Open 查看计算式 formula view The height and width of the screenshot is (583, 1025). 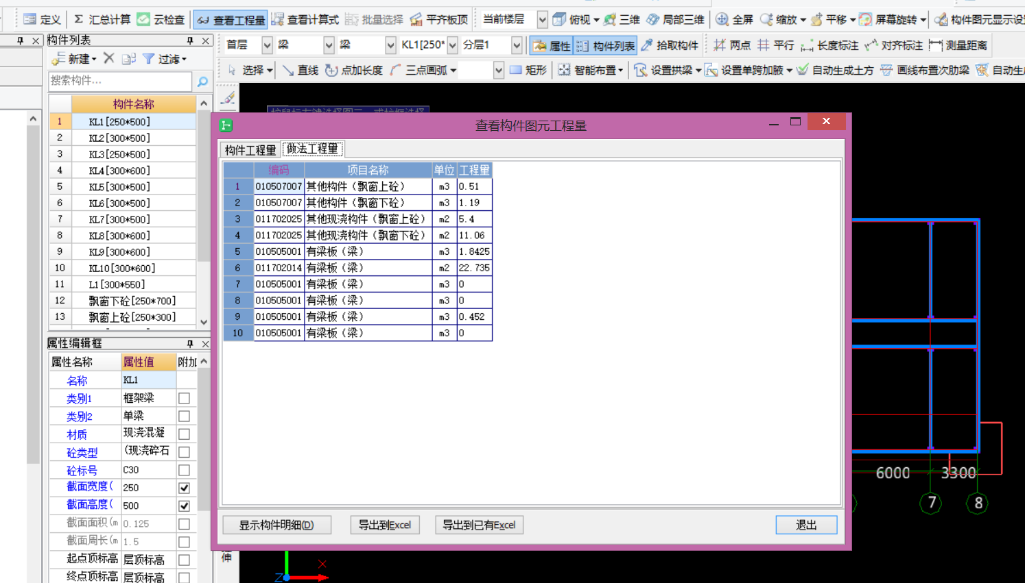point(305,19)
